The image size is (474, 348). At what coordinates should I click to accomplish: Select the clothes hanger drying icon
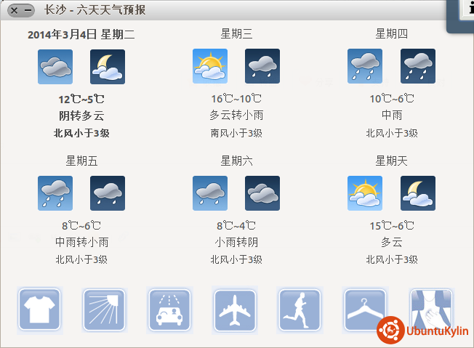[x=365, y=310]
